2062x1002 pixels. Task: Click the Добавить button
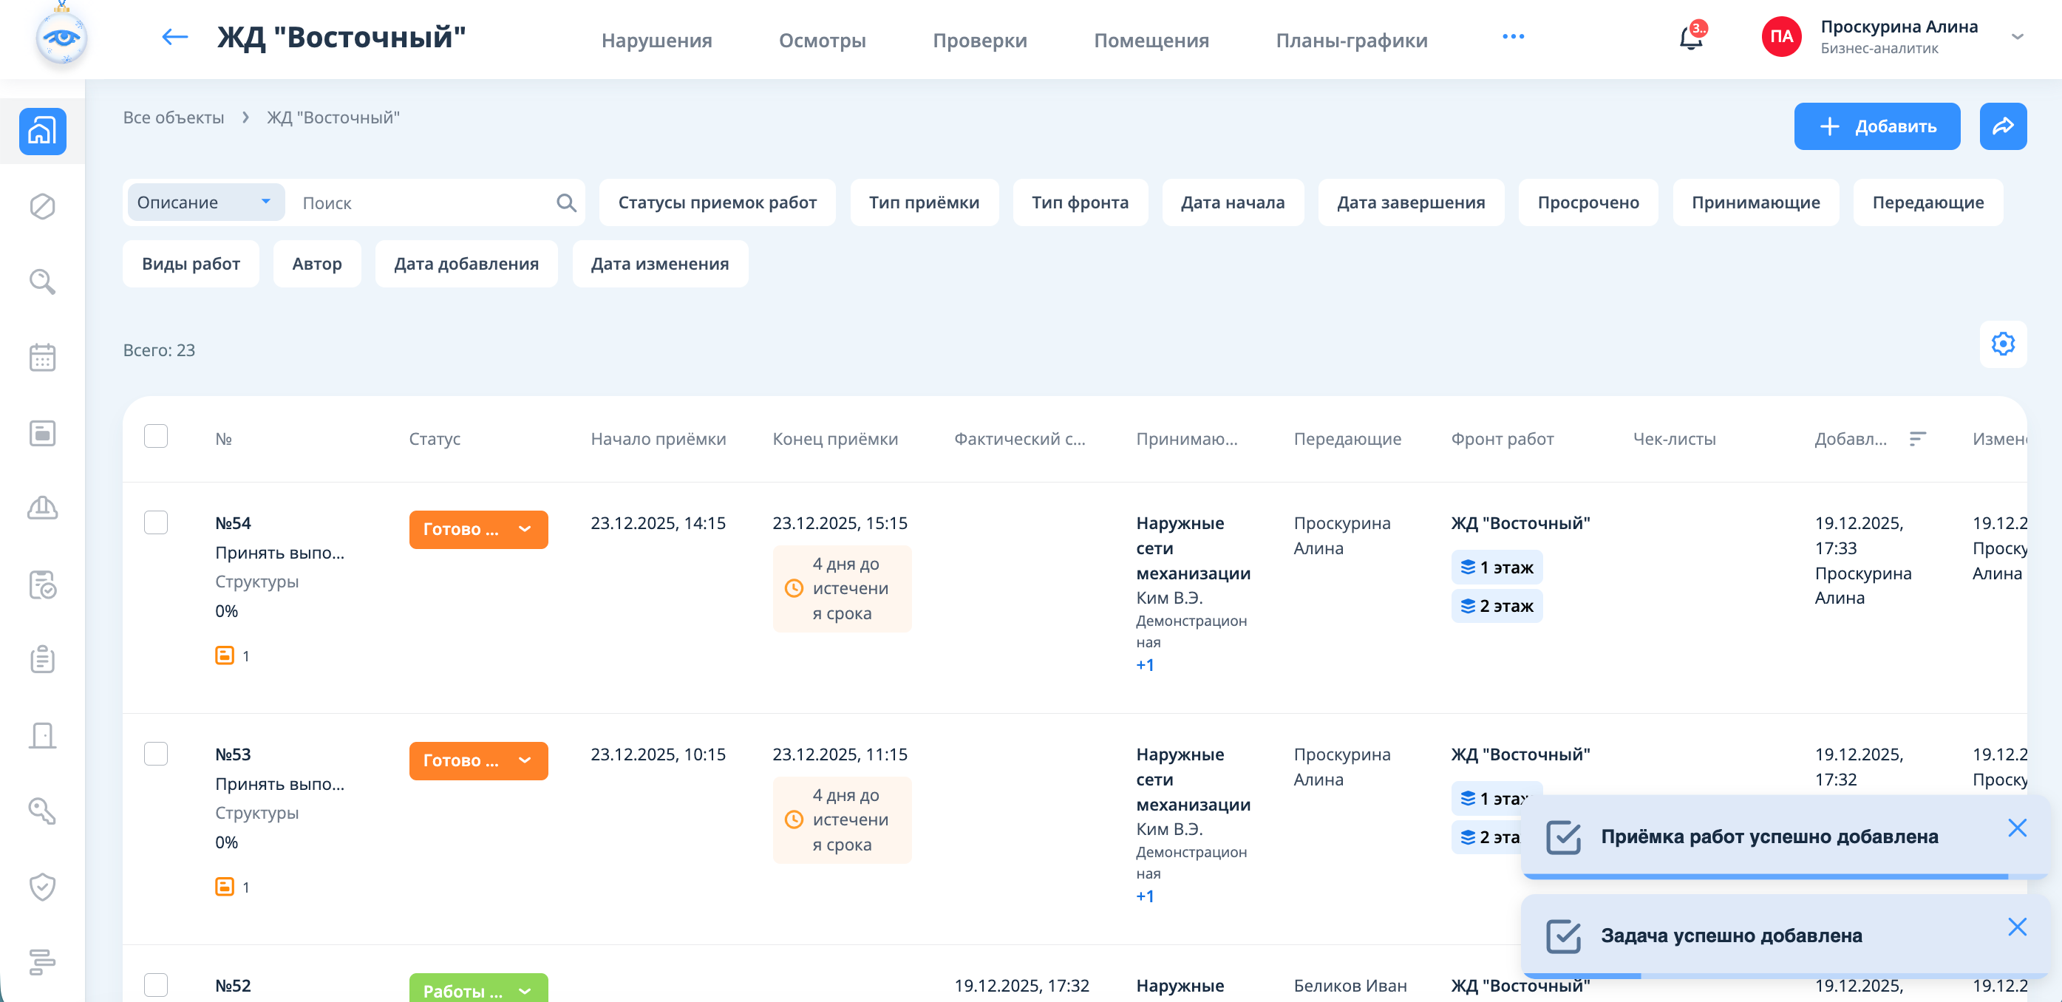[1876, 126]
